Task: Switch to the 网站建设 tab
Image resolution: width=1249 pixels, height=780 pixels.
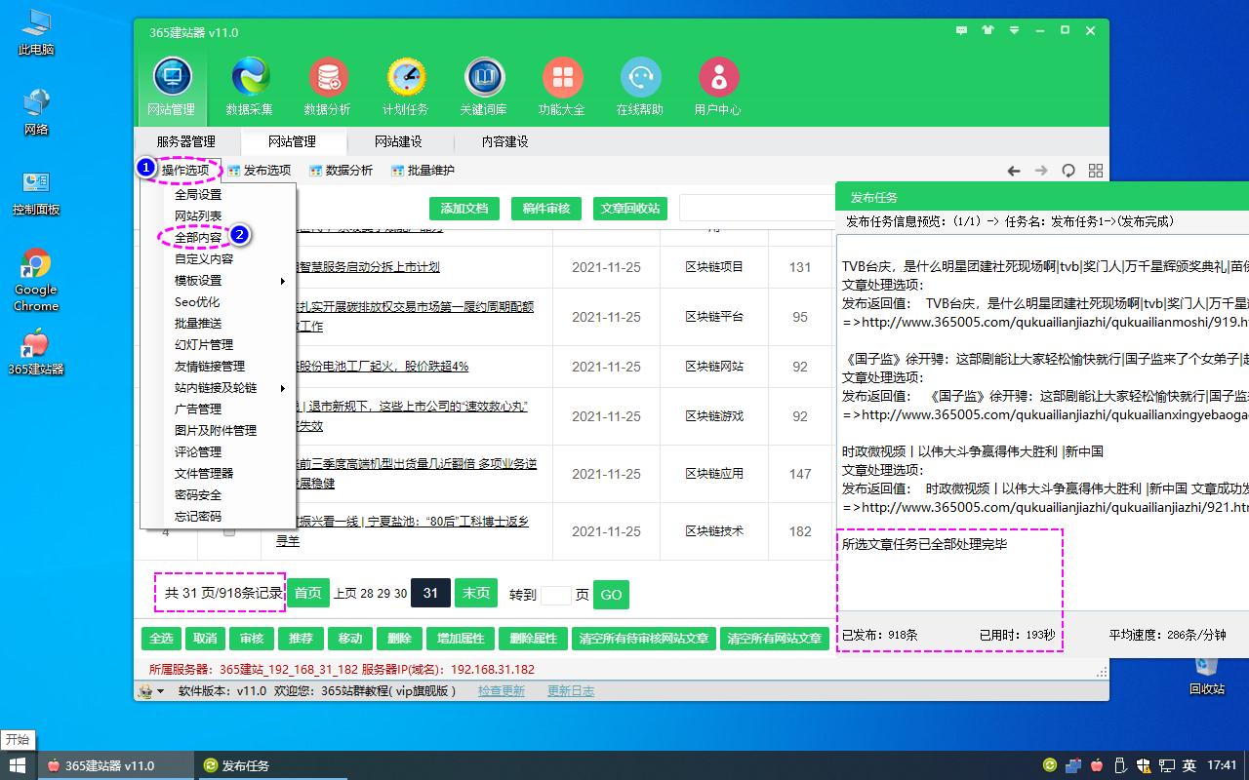Action: click(x=398, y=141)
